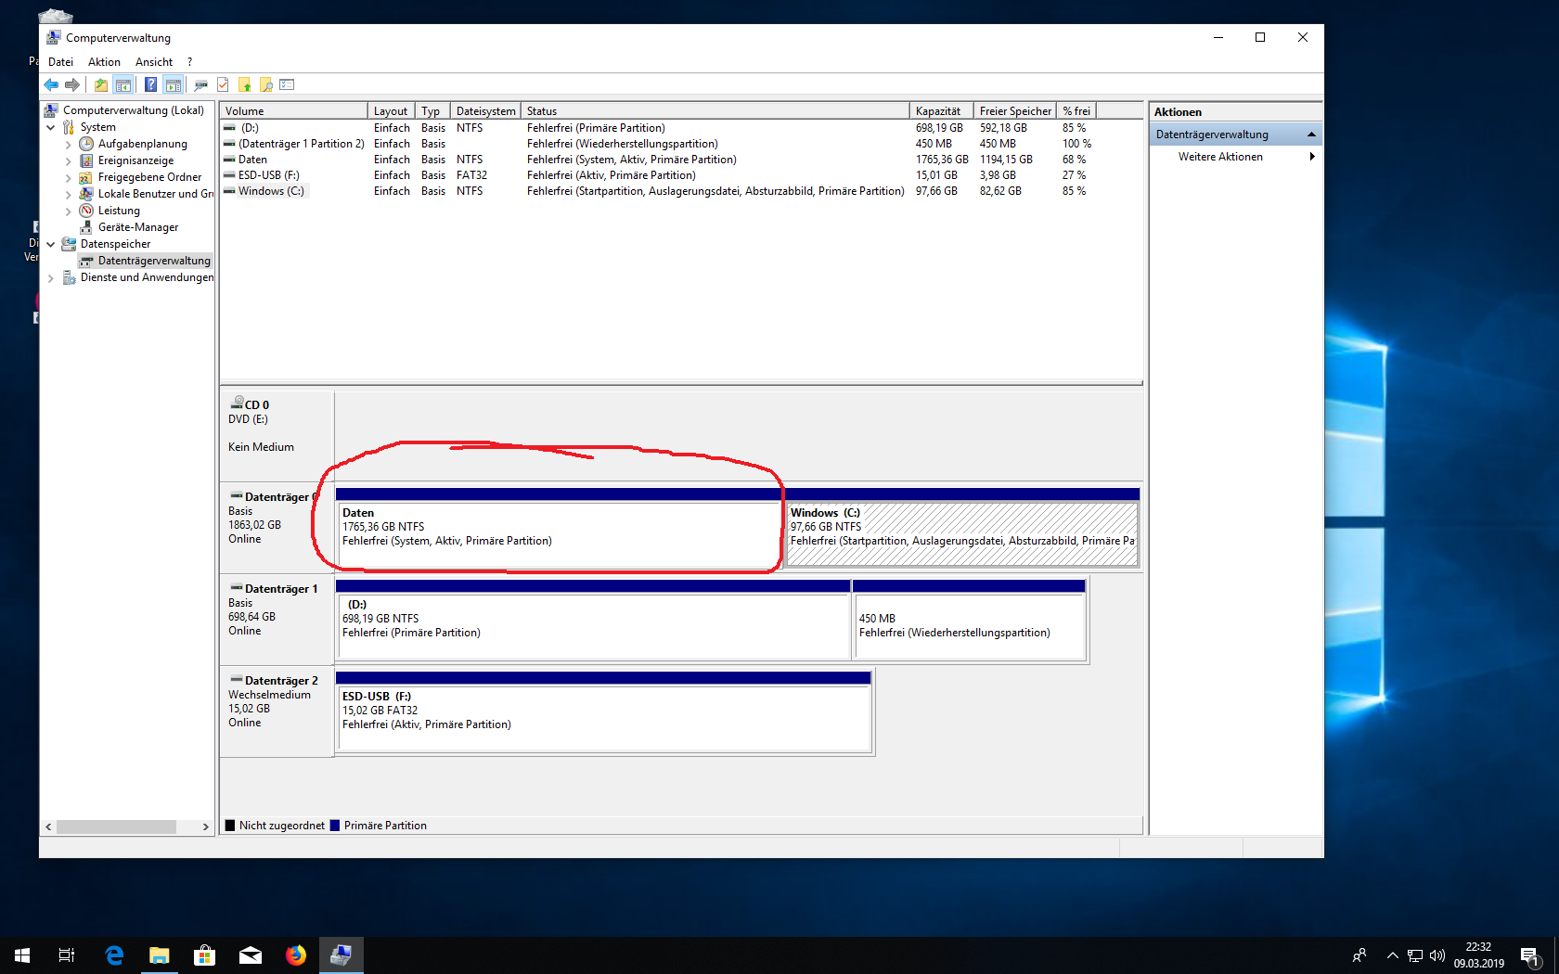Select the Windows (C:) volume row
This screenshot has width=1559, height=974.
(659, 191)
